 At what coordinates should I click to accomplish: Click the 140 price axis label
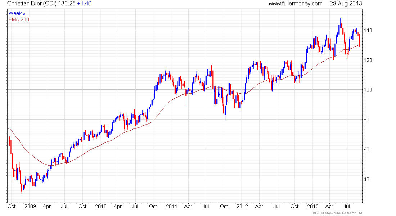tap(368, 30)
